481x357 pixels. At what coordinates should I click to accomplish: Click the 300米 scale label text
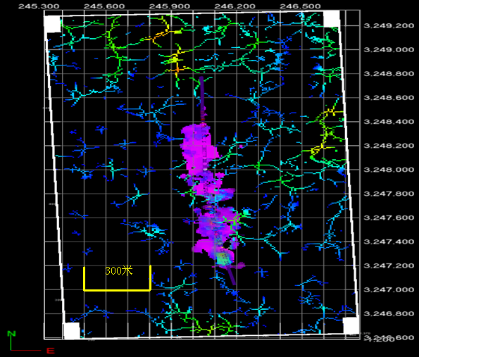118,271
